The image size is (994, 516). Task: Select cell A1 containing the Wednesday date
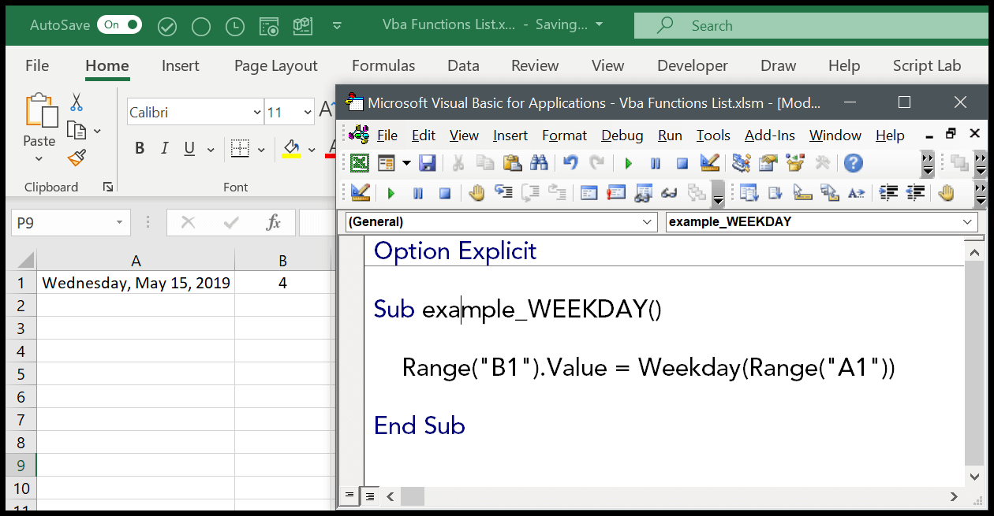[x=136, y=282]
